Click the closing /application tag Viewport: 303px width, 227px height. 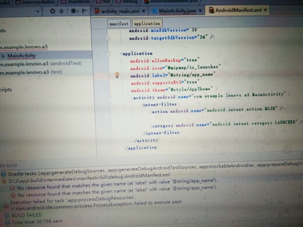(x=142, y=148)
